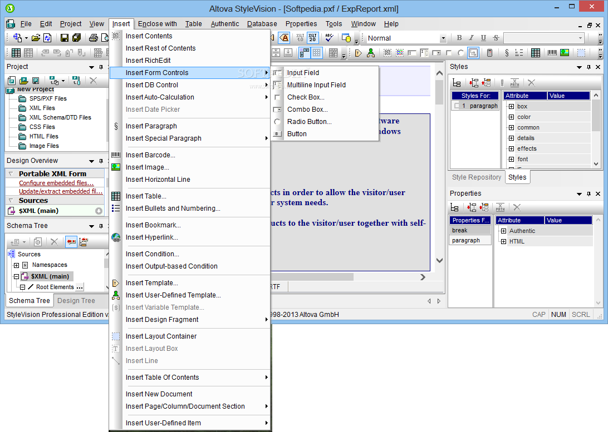Viewport: 608px width, 432px height.
Task: Select the XML Schema/DTD Files folder in Project
Action: click(60, 117)
